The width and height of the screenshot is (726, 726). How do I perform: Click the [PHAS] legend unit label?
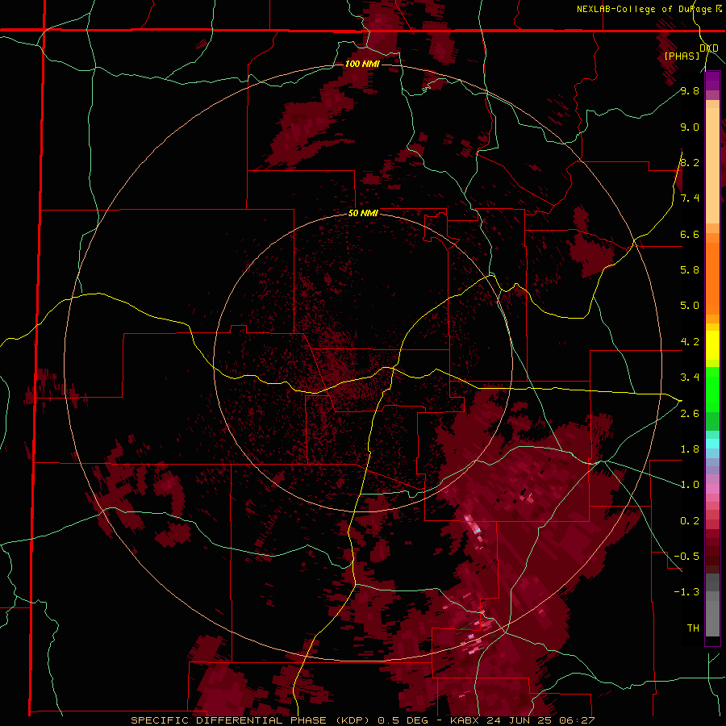(x=682, y=56)
